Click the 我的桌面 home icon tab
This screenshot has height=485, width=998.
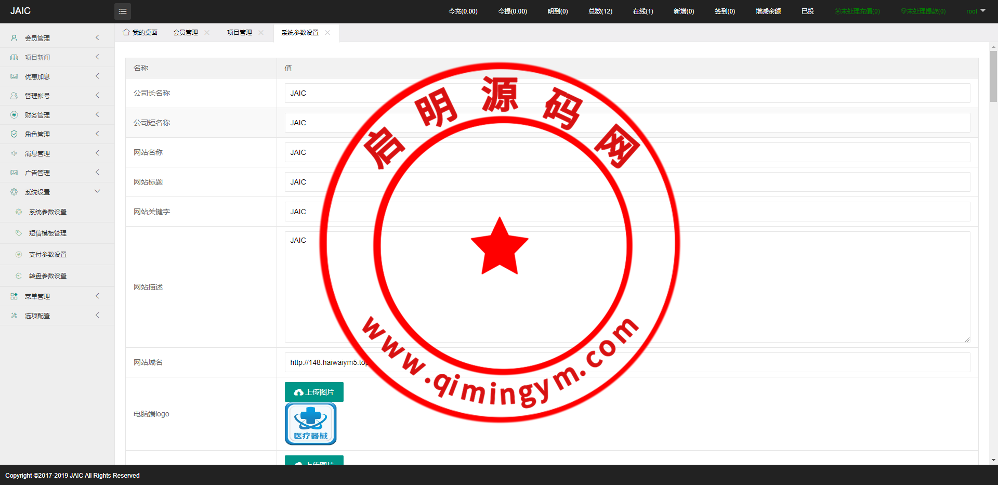[x=140, y=33]
